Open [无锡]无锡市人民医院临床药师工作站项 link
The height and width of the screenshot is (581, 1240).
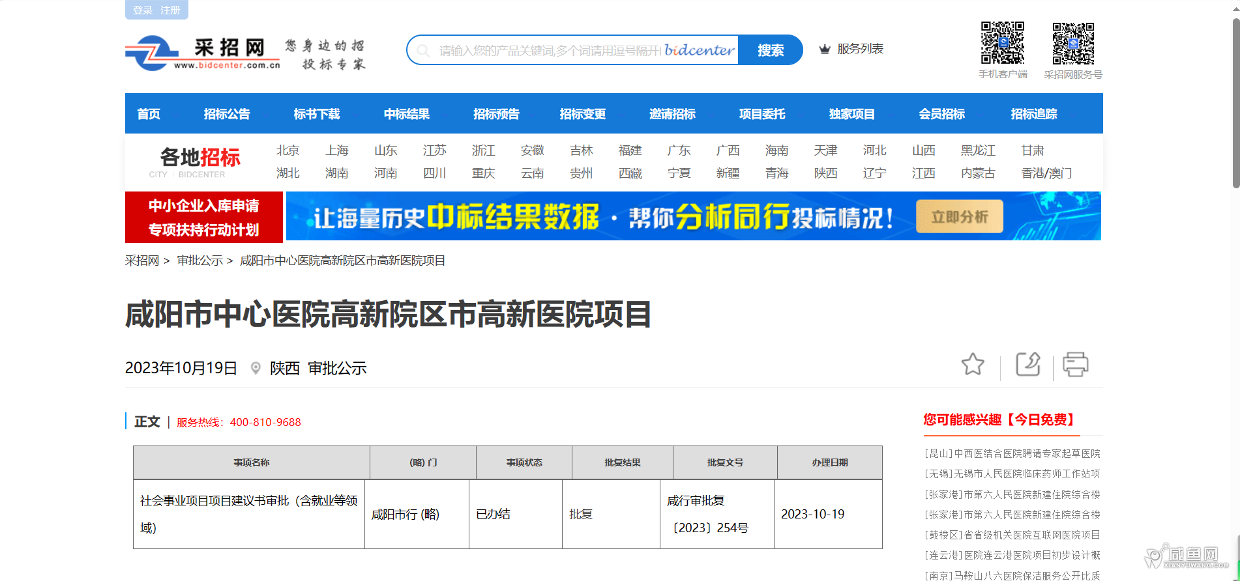click(x=1012, y=474)
